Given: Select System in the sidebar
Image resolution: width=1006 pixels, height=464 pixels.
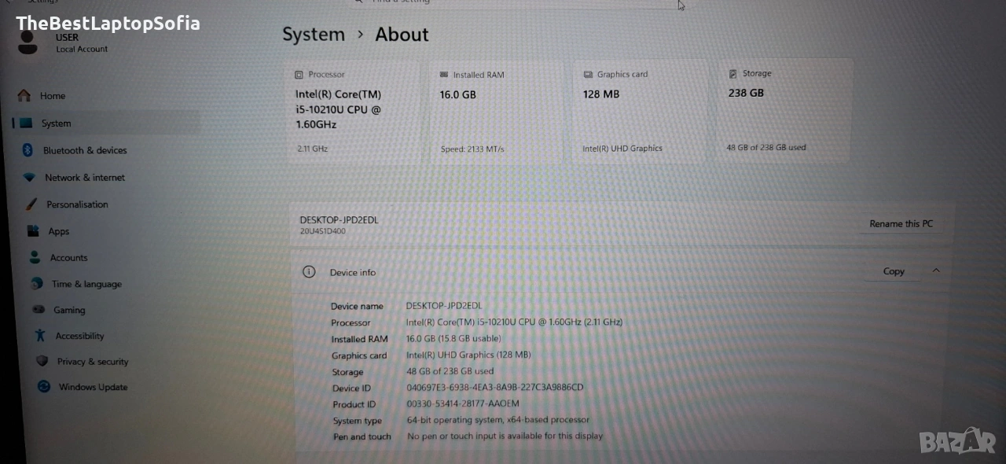Looking at the screenshot, I should point(56,123).
